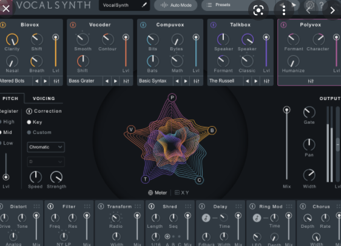Viewport: 341px width, 246px height.
Task: Open the three-dot overflow menu
Action: [x=284, y=10]
